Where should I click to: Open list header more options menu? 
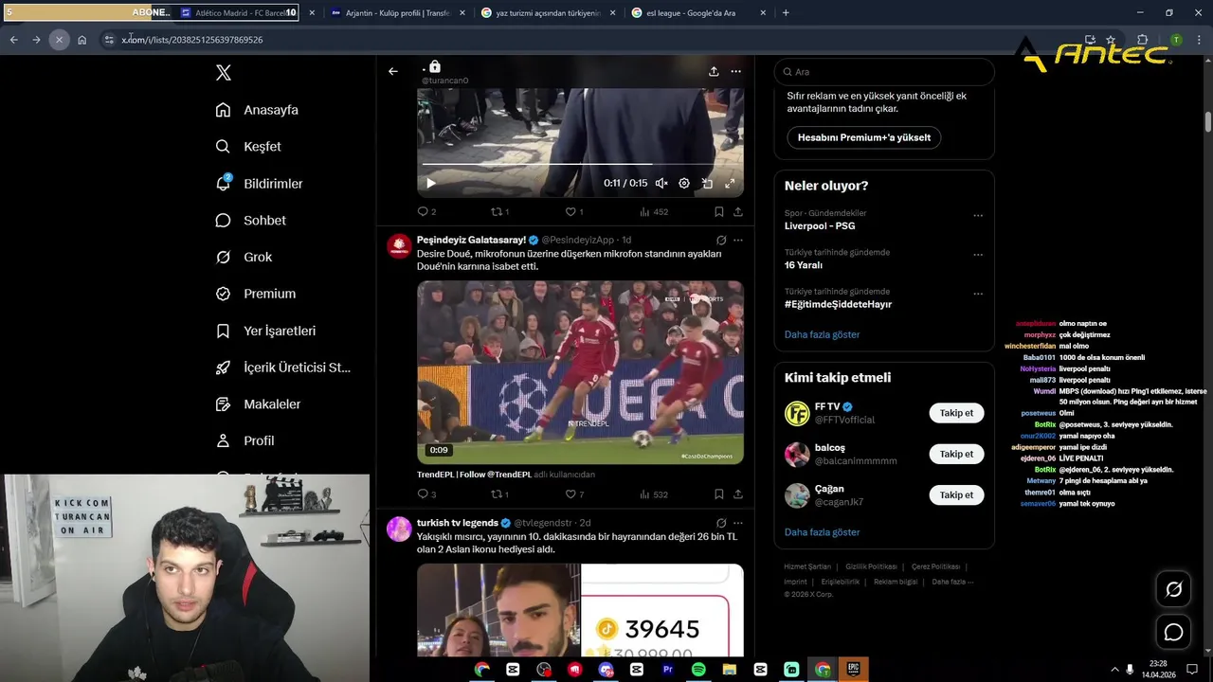tap(735, 71)
